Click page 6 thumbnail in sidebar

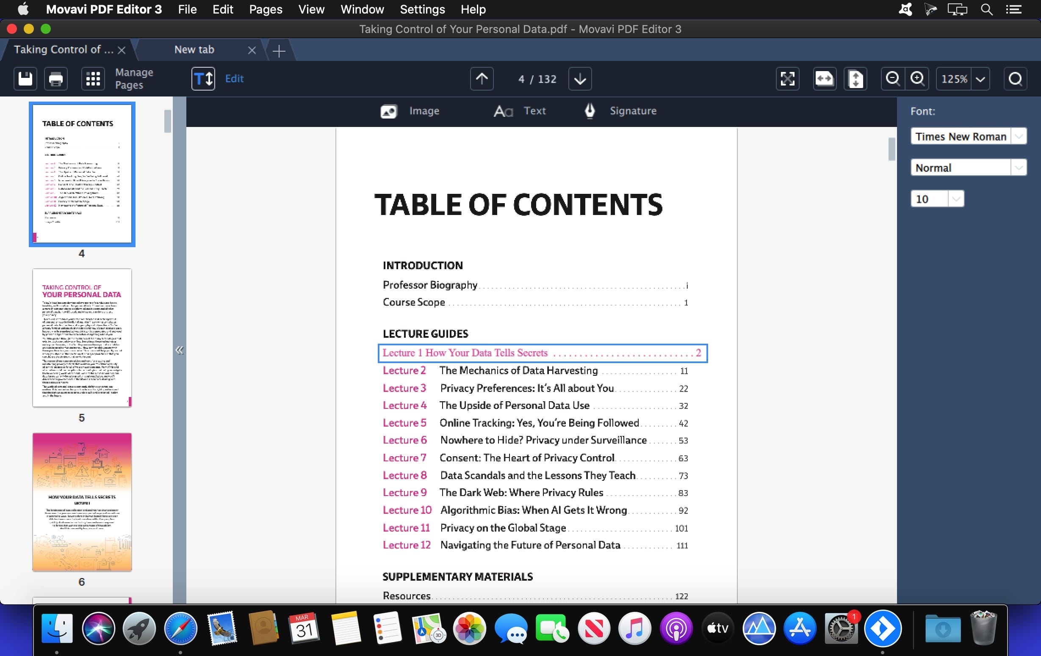(x=83, y=502)
